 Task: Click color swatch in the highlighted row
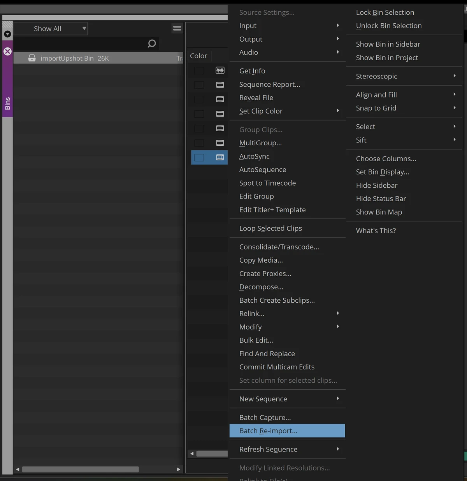[199, 157]
